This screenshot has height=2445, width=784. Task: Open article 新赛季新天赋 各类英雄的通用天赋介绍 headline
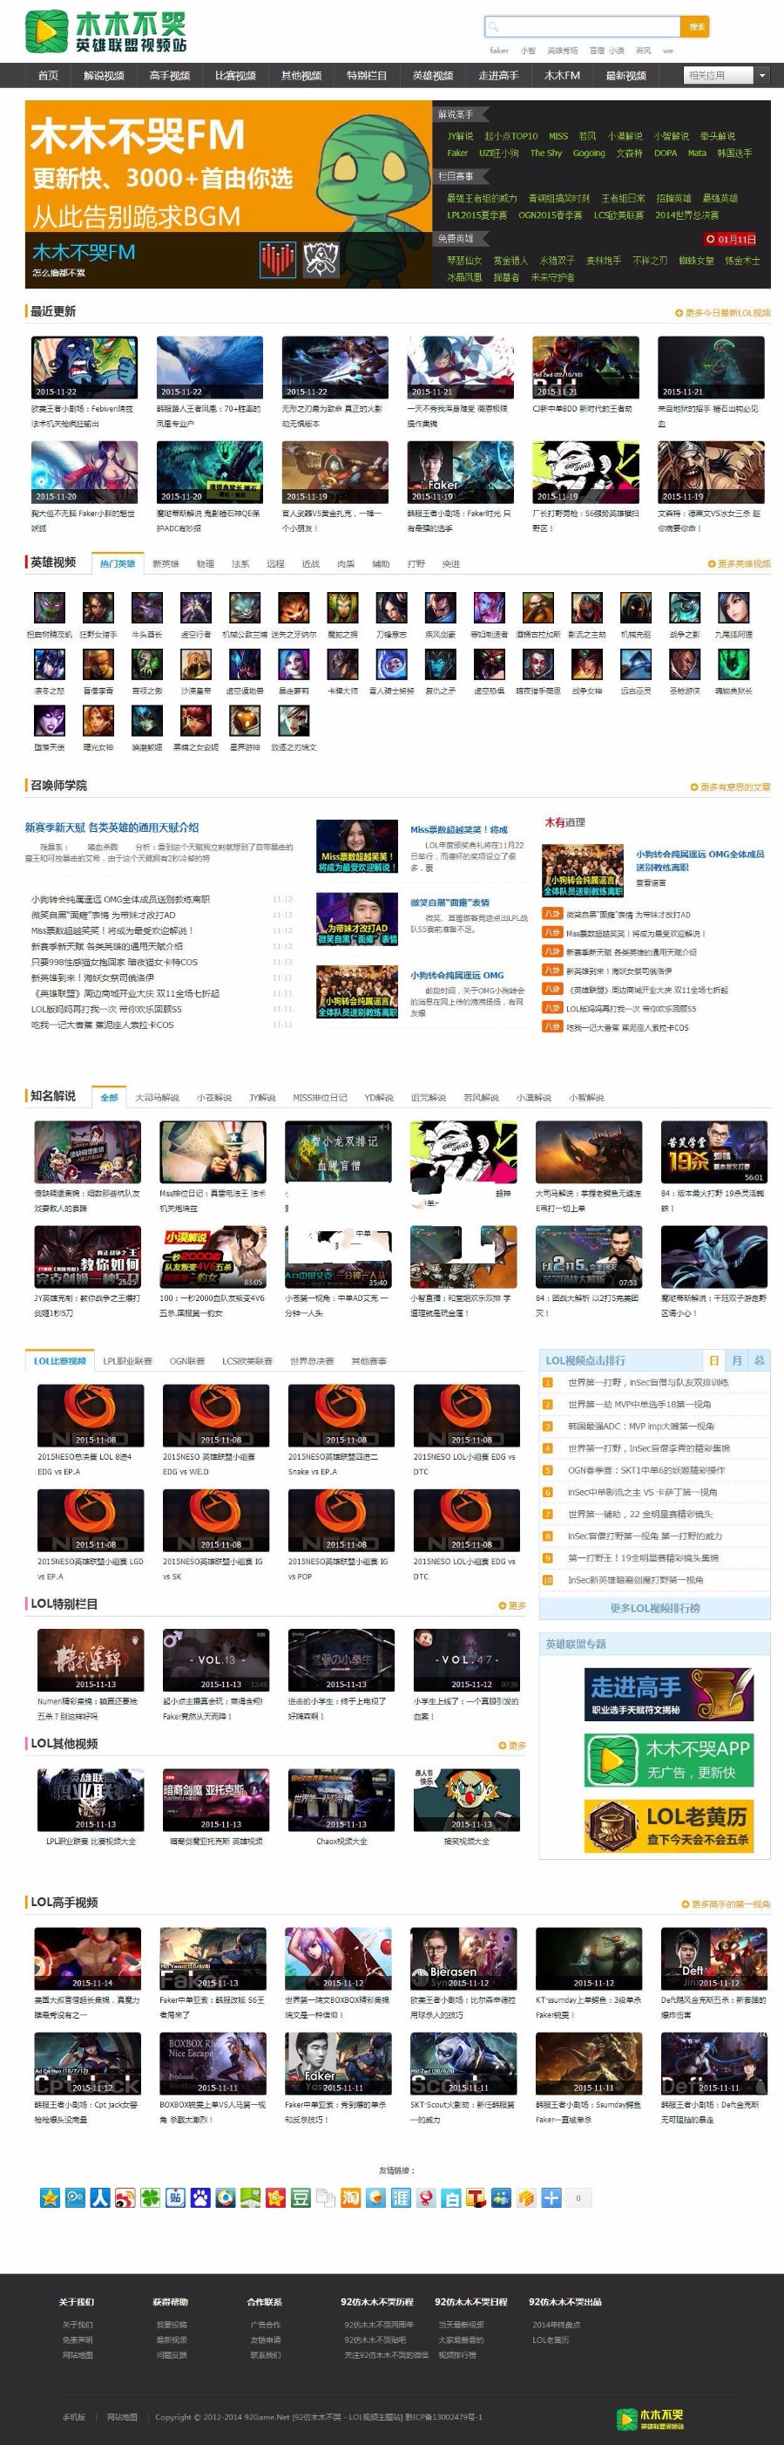click(x=112, y=827)
